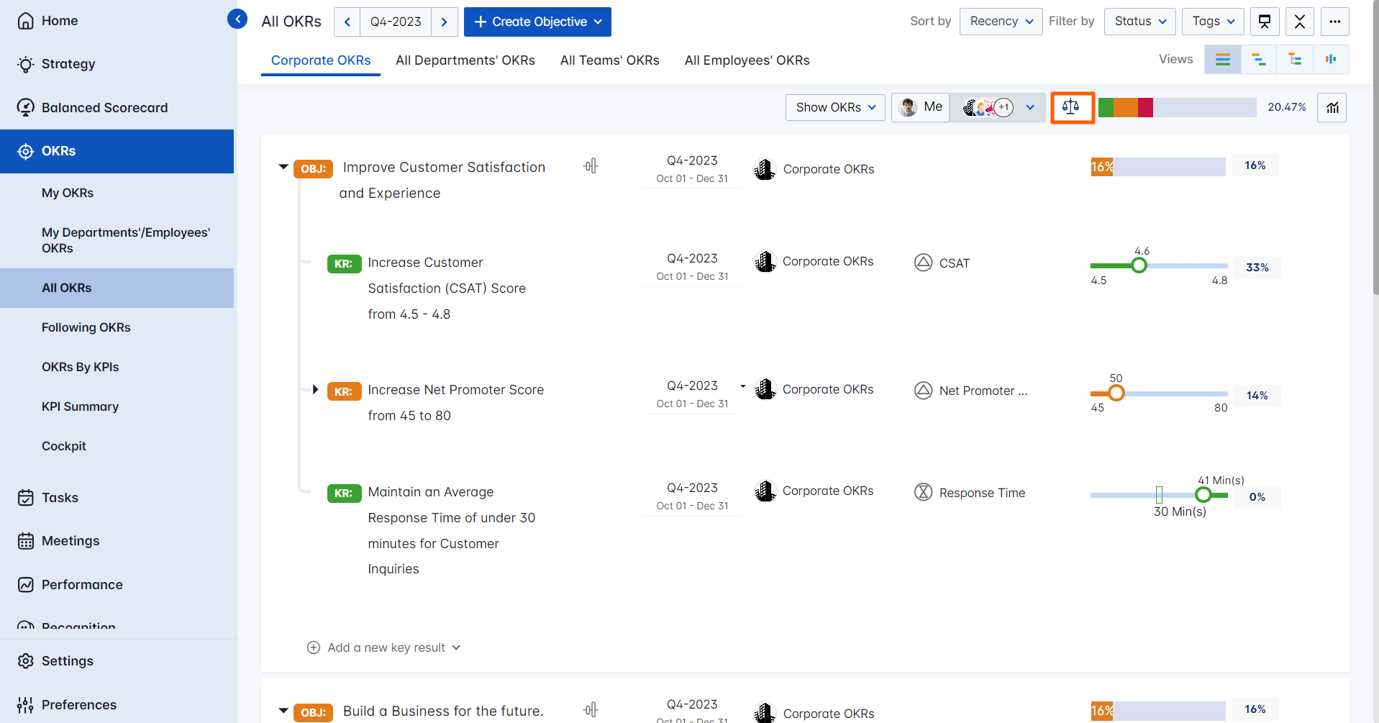Switch to the indented list view
Screen dimensions: 1379x723
1258,60
